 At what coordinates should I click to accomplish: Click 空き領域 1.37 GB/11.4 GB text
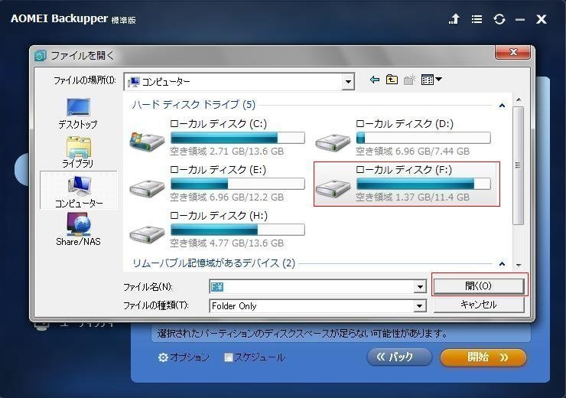click(412, 197)
